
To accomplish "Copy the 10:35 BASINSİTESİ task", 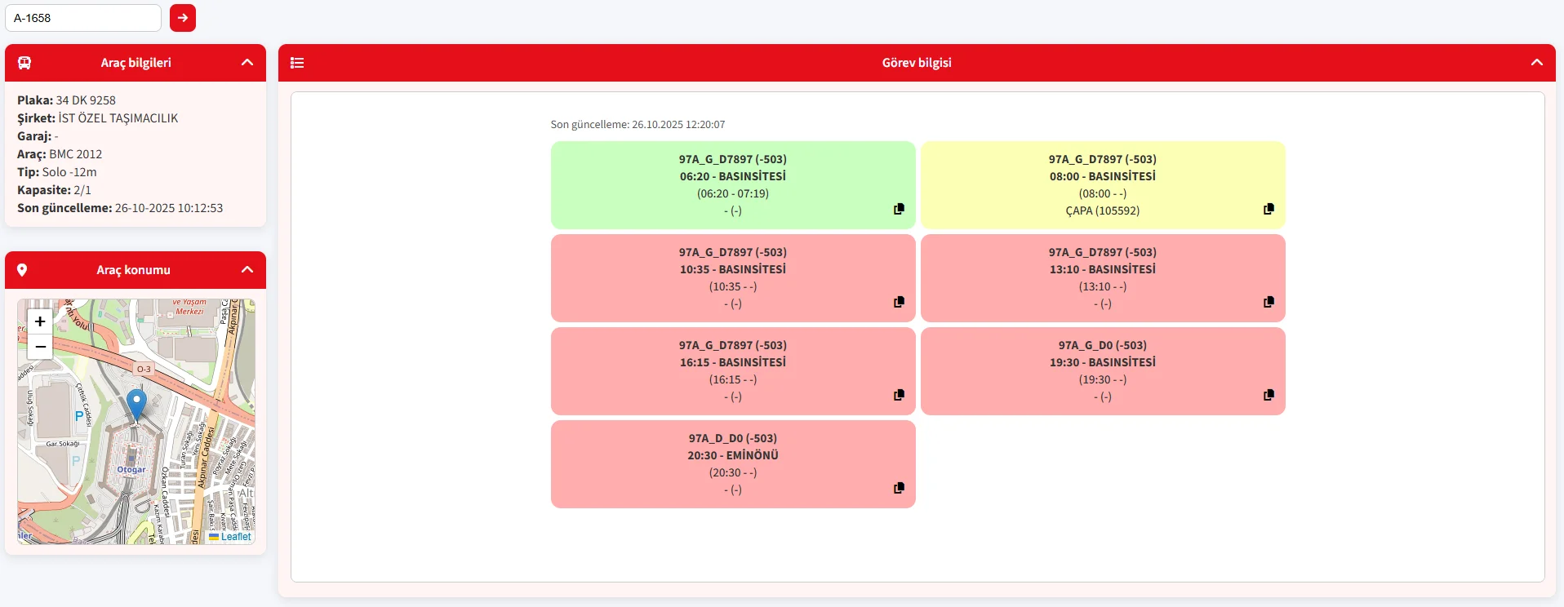I will pyautogui.click(x=899, y=302).
